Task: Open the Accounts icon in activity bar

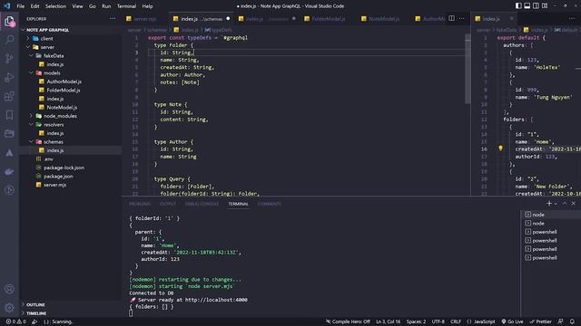Action: [x=9, y=289]
